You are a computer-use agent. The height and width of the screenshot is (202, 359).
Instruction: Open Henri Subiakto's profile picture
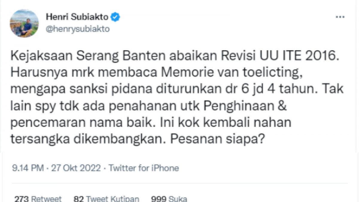(x=24, y=23)
